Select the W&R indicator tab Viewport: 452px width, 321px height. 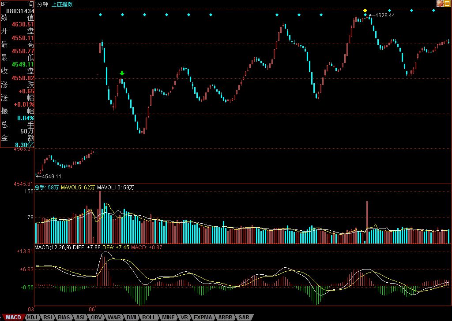tap(114, 317)
